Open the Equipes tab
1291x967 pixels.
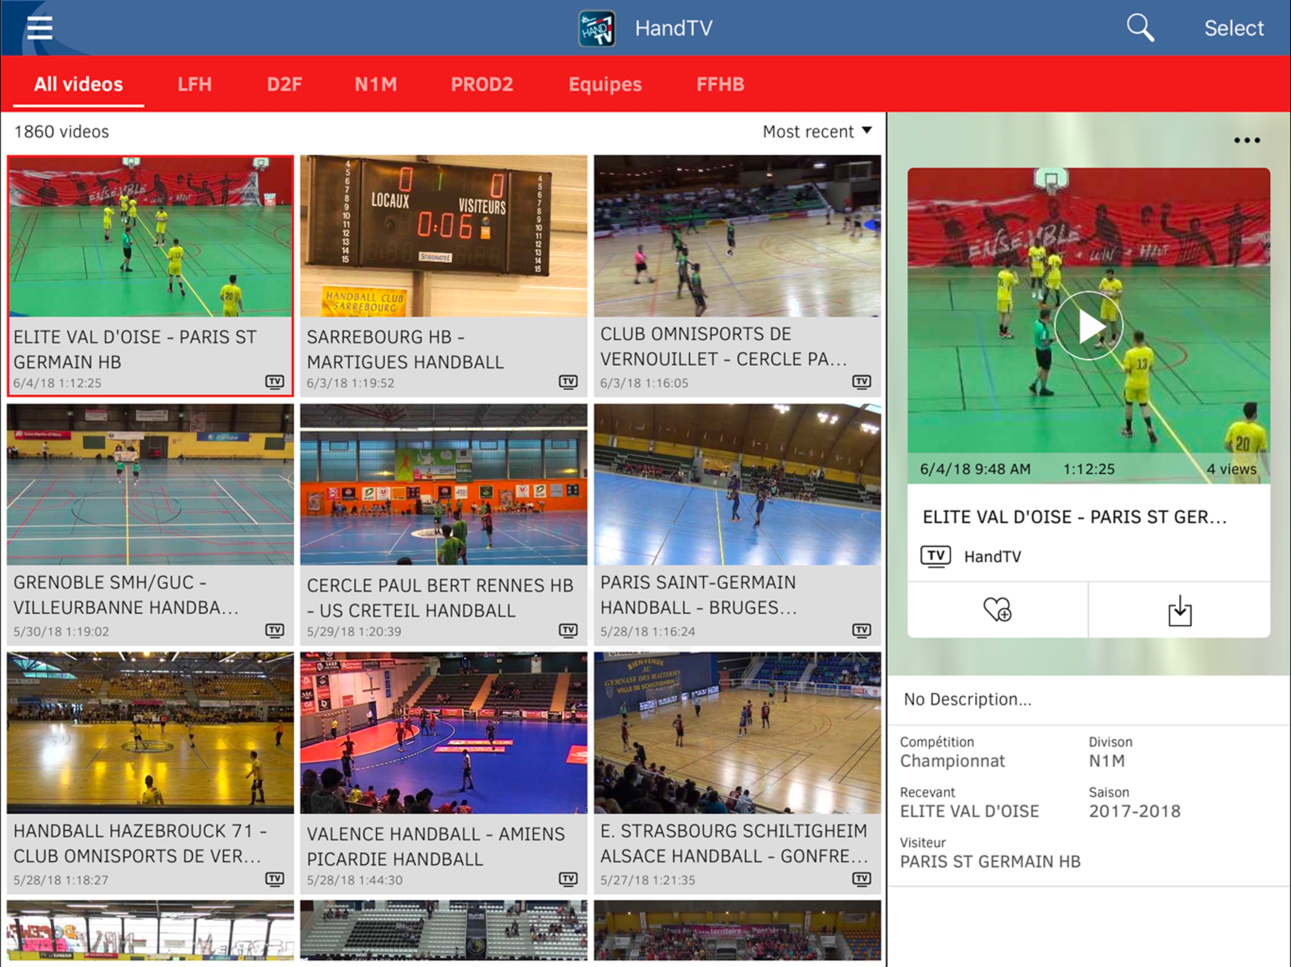coord(605,85)
